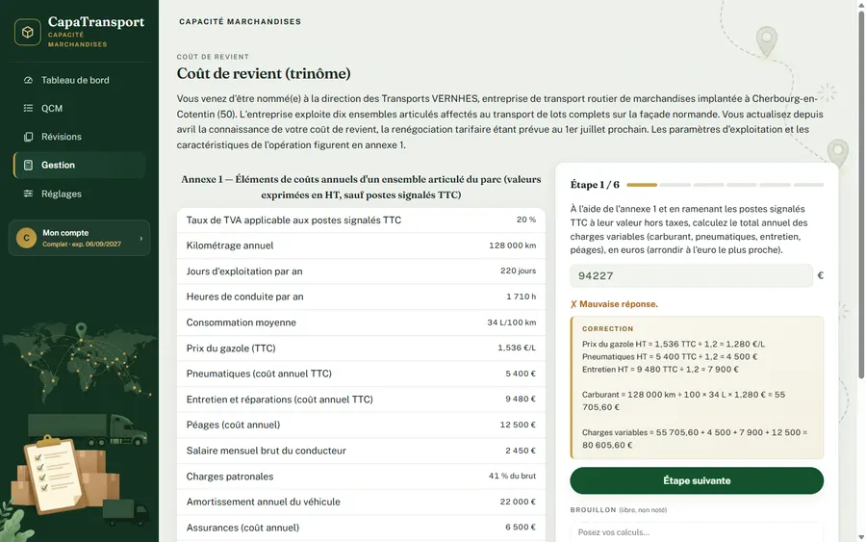866x542 pixels.
Task: Click the CapaTransport cube logo icon
Action: pos(28,32)
